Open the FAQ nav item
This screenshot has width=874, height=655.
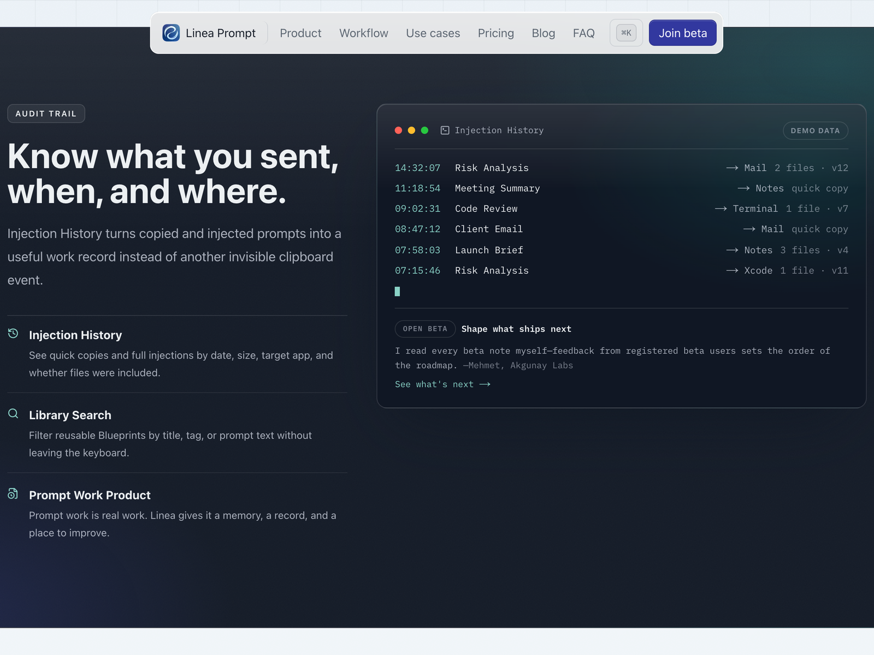click(584, 33)
